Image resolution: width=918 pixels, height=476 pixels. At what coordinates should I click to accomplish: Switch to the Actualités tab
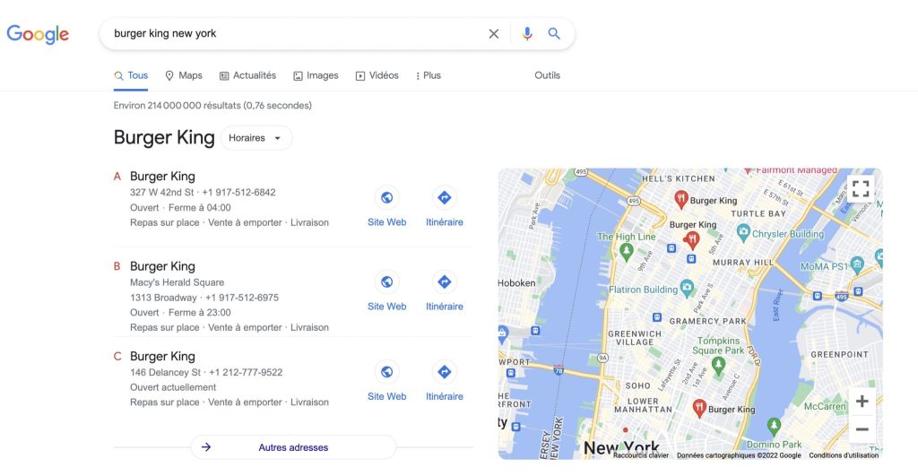pyautogui.click(x=247, y=75)
